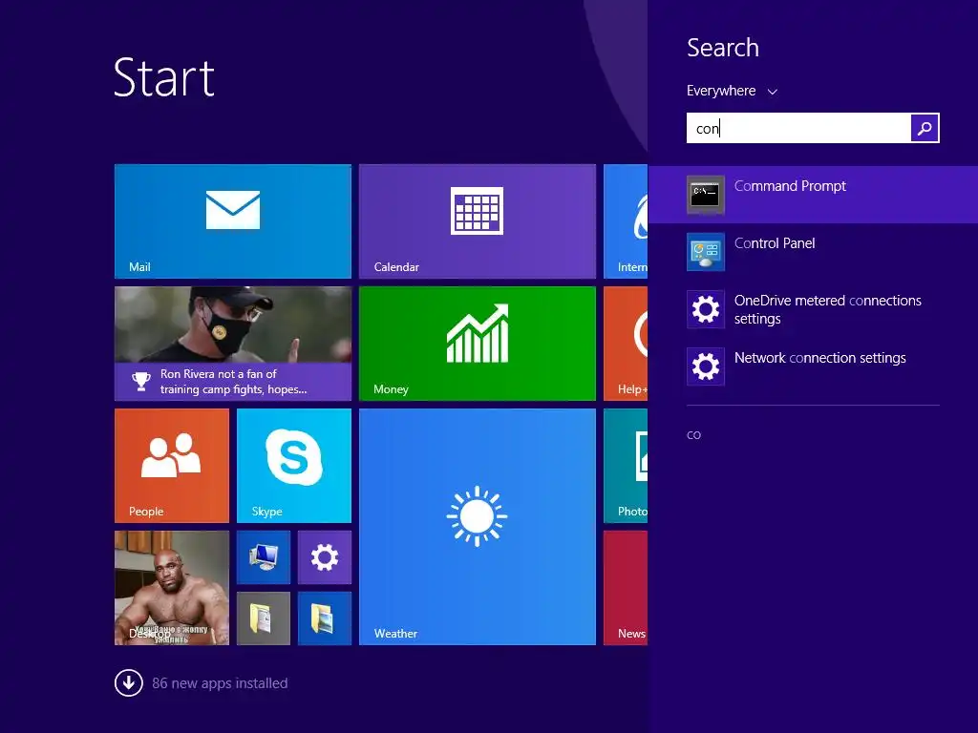Viewport: 978px width, 733px height.
Task: Click the magnifier search button
Action: click(x=925, y=128)
